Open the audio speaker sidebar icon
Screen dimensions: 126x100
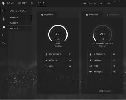click(4, 35)
